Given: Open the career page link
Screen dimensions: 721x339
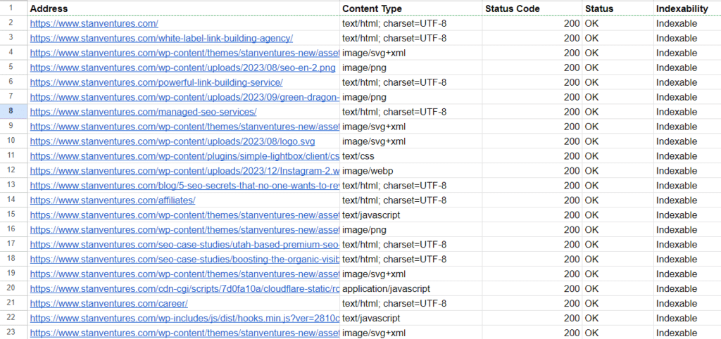Looking at the screenshot, I should tap(109, 303).
